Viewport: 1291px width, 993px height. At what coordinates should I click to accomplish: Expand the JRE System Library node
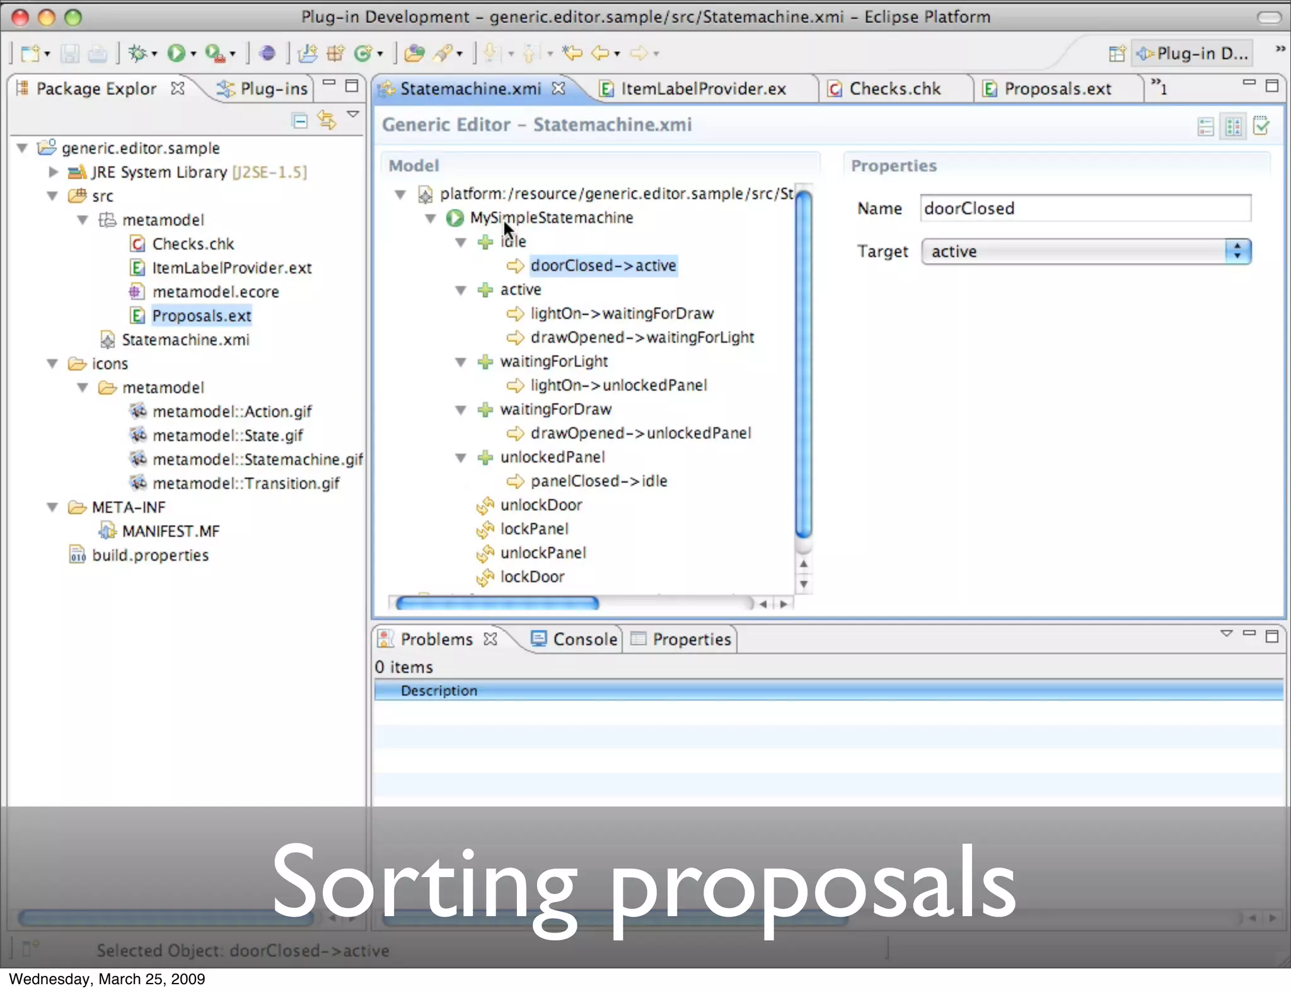coord(54,172)
